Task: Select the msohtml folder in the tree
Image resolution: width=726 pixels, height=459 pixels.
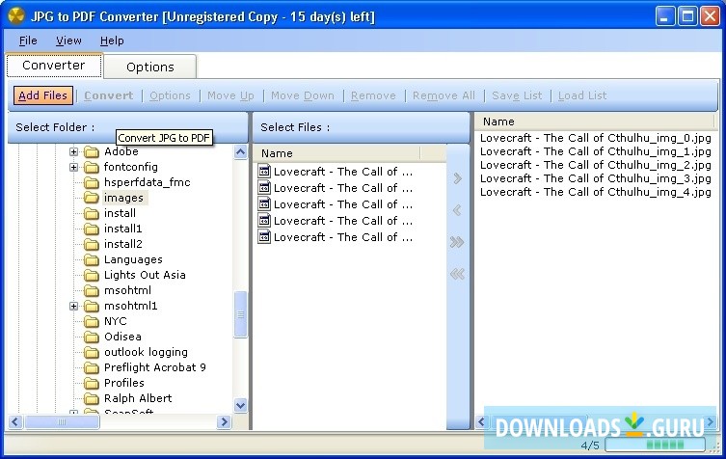Action: pos(127,290)
